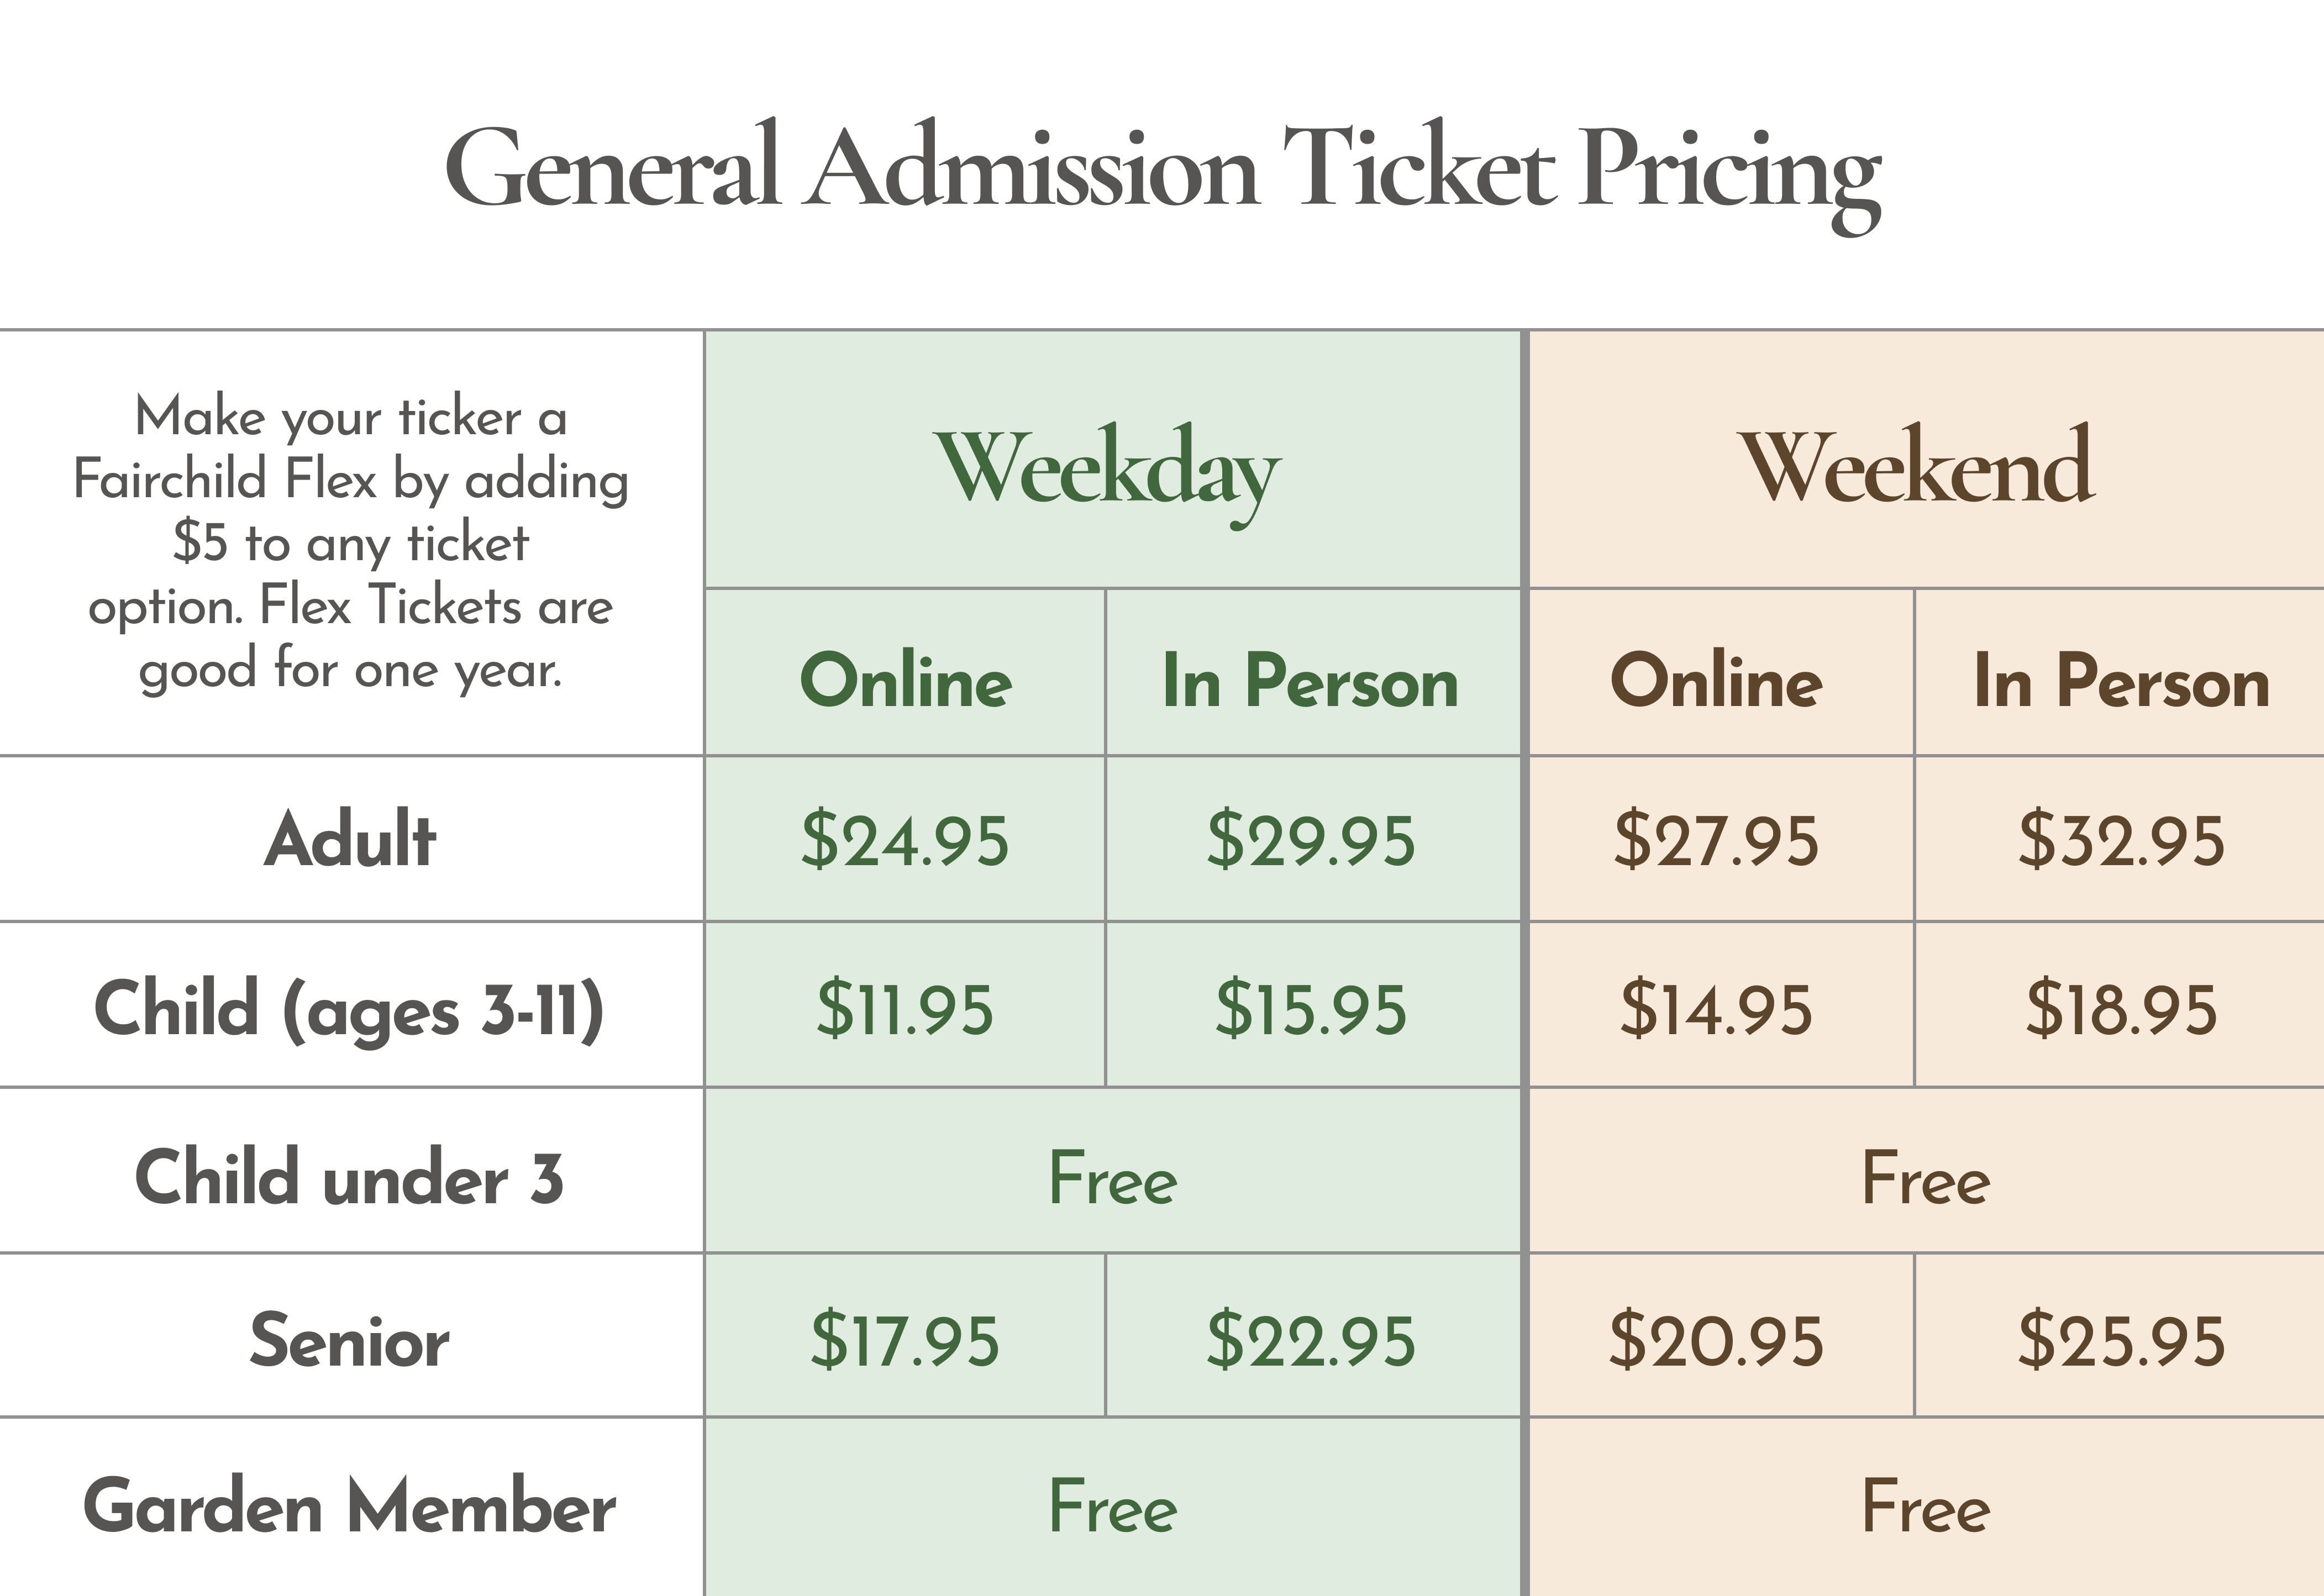Click the Weekday In Person subheader

coord(1310,681)
